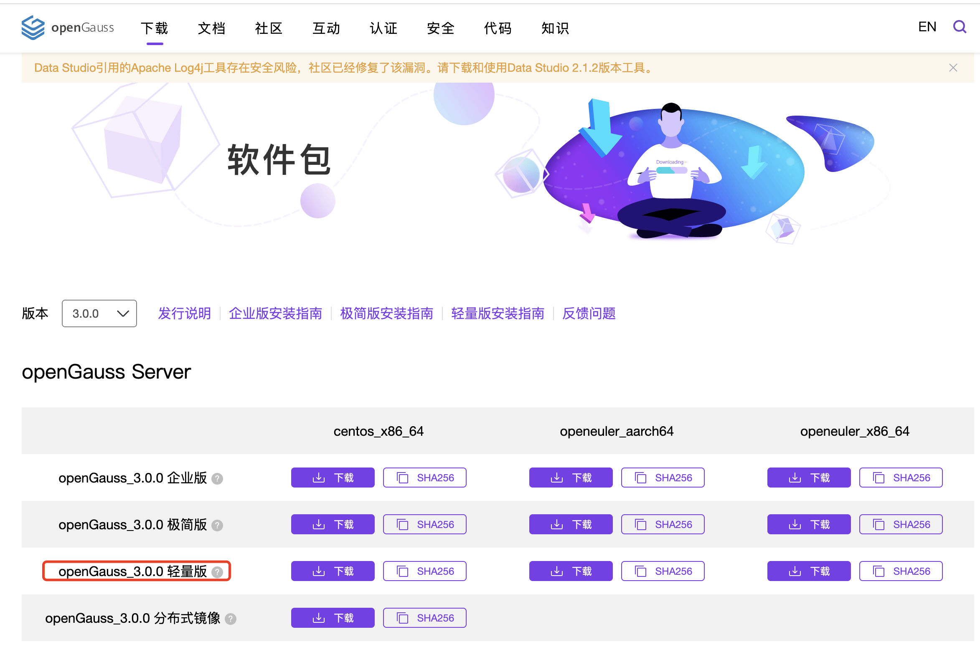Screen dimensions: 980x652
Task: Open the 反馈问题 link
Action: 589,313
